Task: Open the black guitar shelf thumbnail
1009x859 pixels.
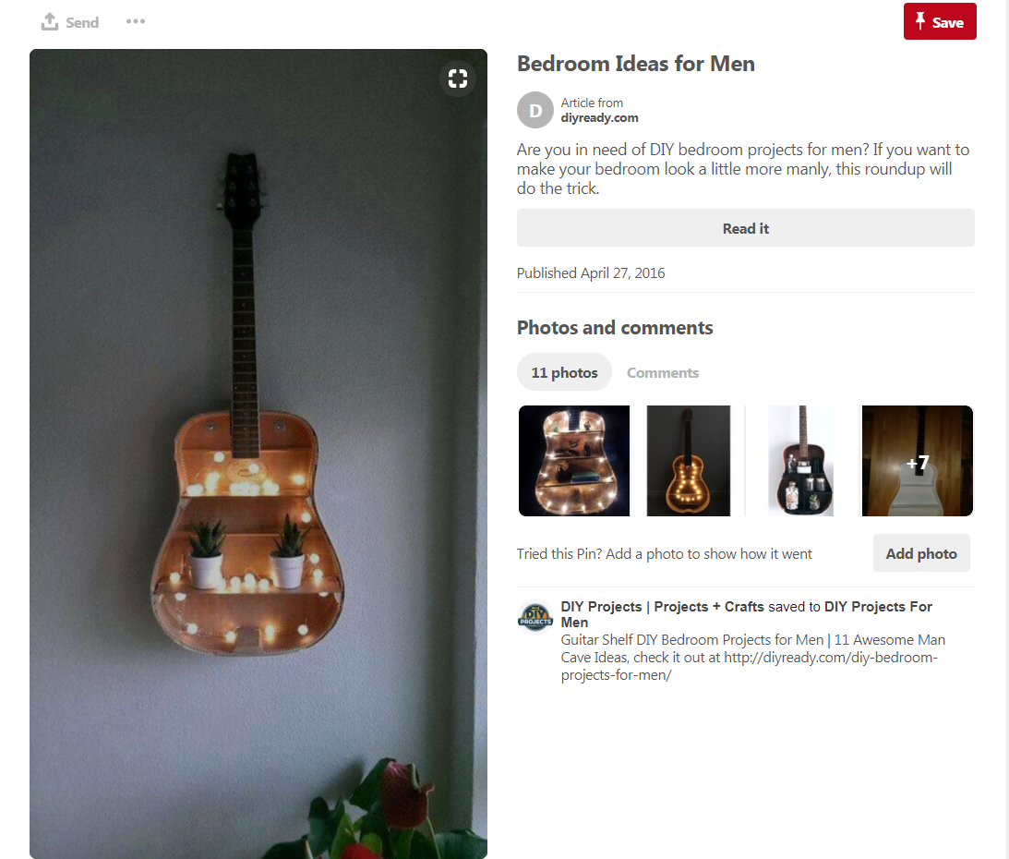Action: pos(802,460)
